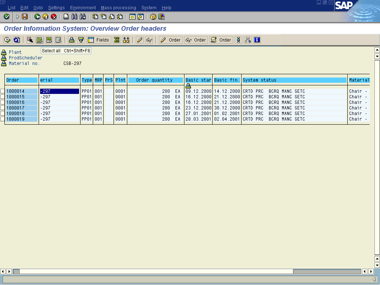Open the Environment menu
This screenshot has height=285, width=380.
click(x=83, y=8)
